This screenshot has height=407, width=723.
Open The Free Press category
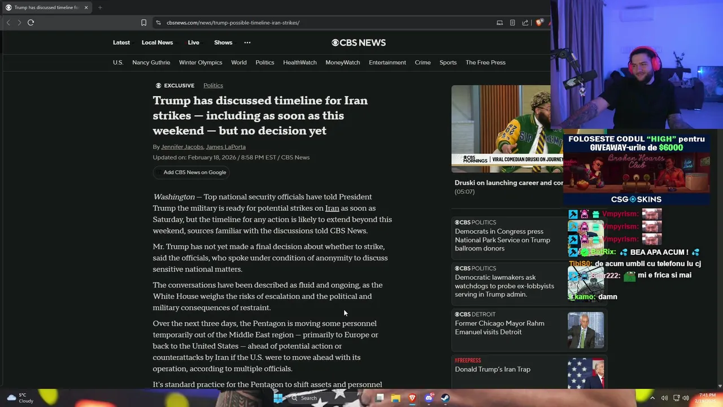[486, 62]
